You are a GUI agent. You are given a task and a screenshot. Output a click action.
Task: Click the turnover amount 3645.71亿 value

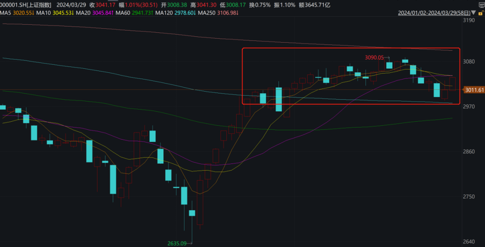click(318, 5)
